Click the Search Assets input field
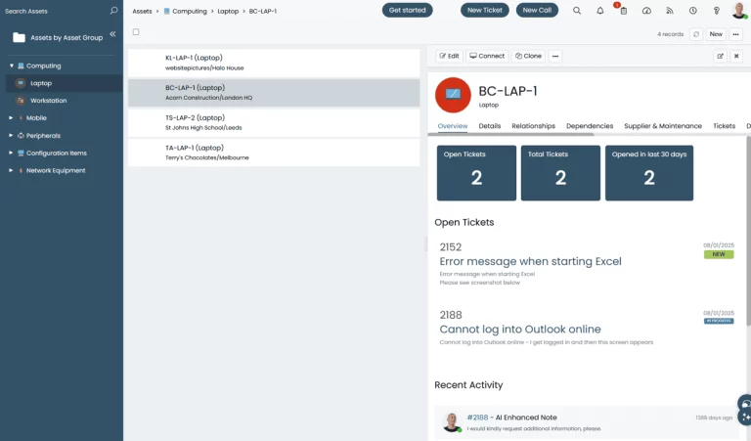The height and width of the screenshot is (441, 751). pyautogui.click(x=54, y=11)
